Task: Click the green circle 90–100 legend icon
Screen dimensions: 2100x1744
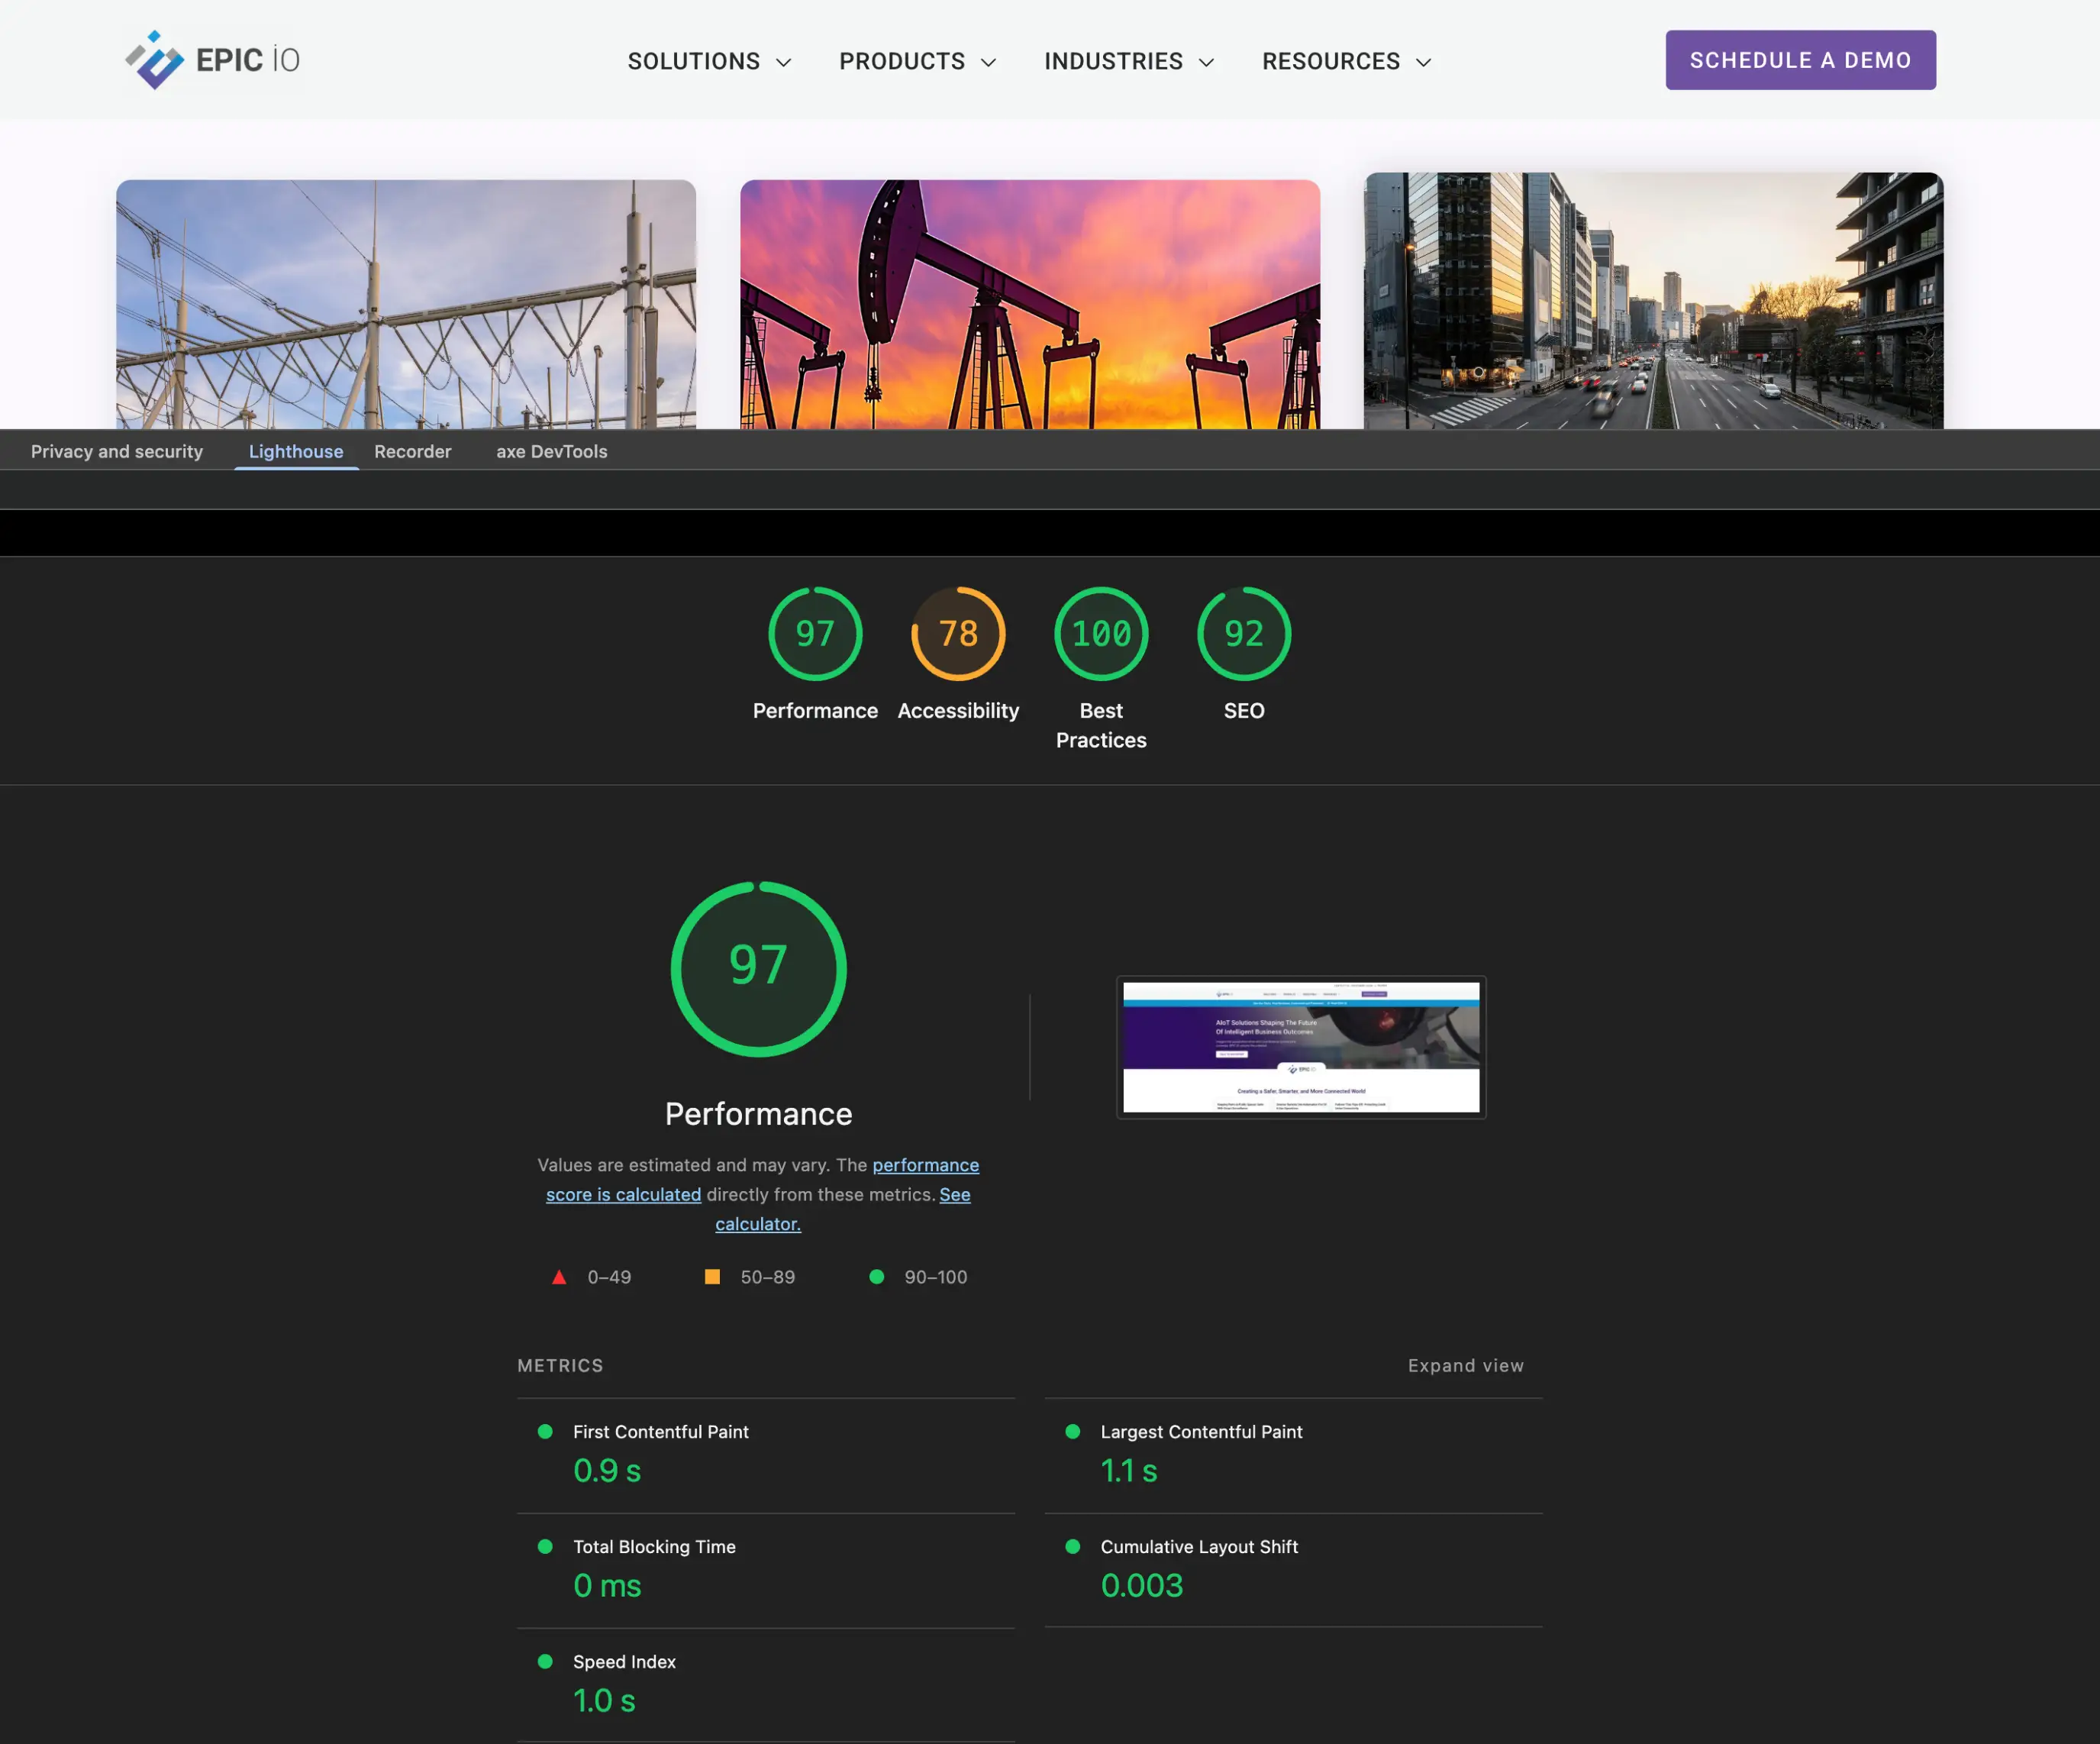Action: (x=877, y=1277)
